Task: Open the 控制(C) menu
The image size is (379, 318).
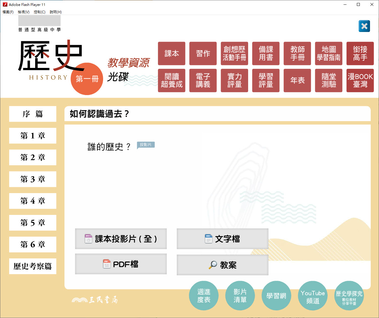Action: 40,12
